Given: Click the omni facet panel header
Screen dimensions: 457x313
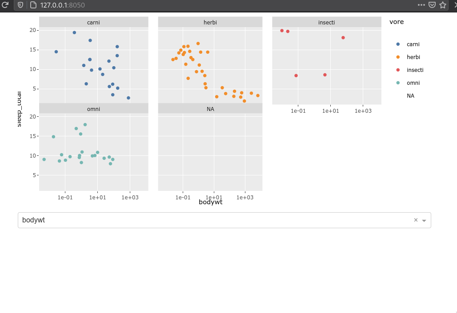Looking at the screenshot, I should (x=93, y=109).
